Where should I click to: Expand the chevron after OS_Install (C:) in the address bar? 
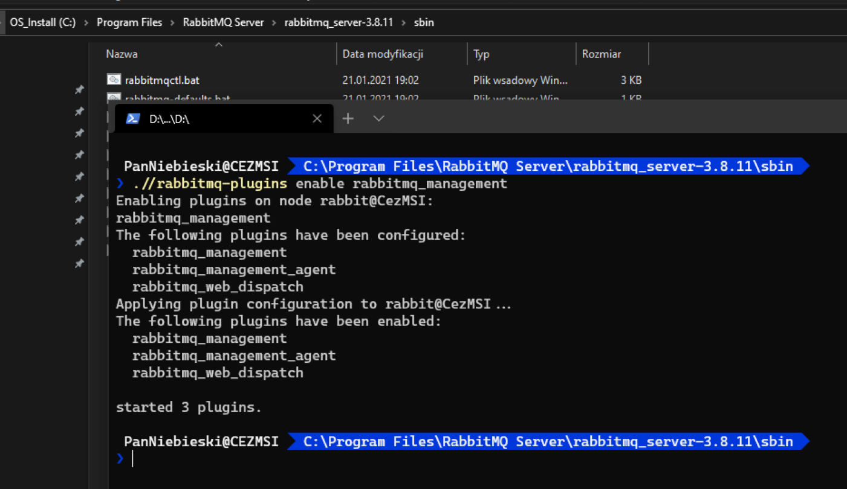point(86,23)
